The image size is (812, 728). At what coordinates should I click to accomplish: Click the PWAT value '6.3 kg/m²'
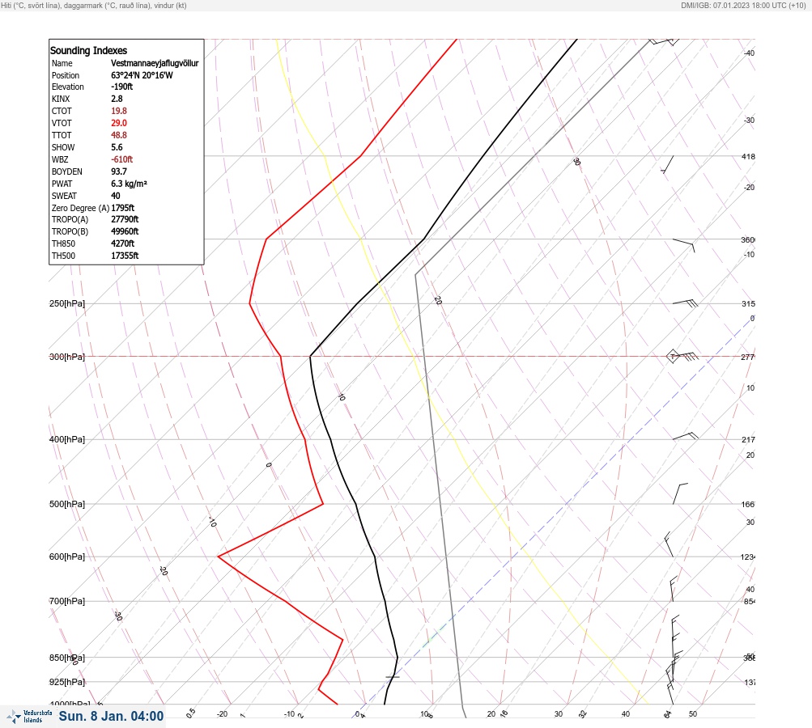click(129, 184)
